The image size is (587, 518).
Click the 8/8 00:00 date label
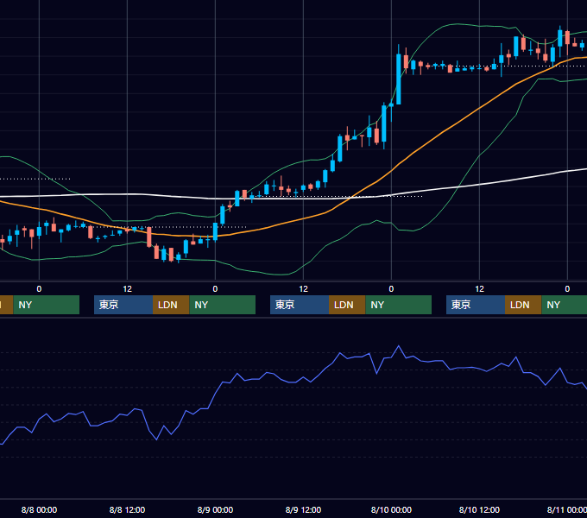tap(39, 509)
